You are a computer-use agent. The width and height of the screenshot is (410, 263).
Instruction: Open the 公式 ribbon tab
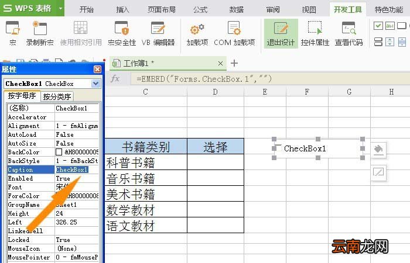(x=200, y=10)
